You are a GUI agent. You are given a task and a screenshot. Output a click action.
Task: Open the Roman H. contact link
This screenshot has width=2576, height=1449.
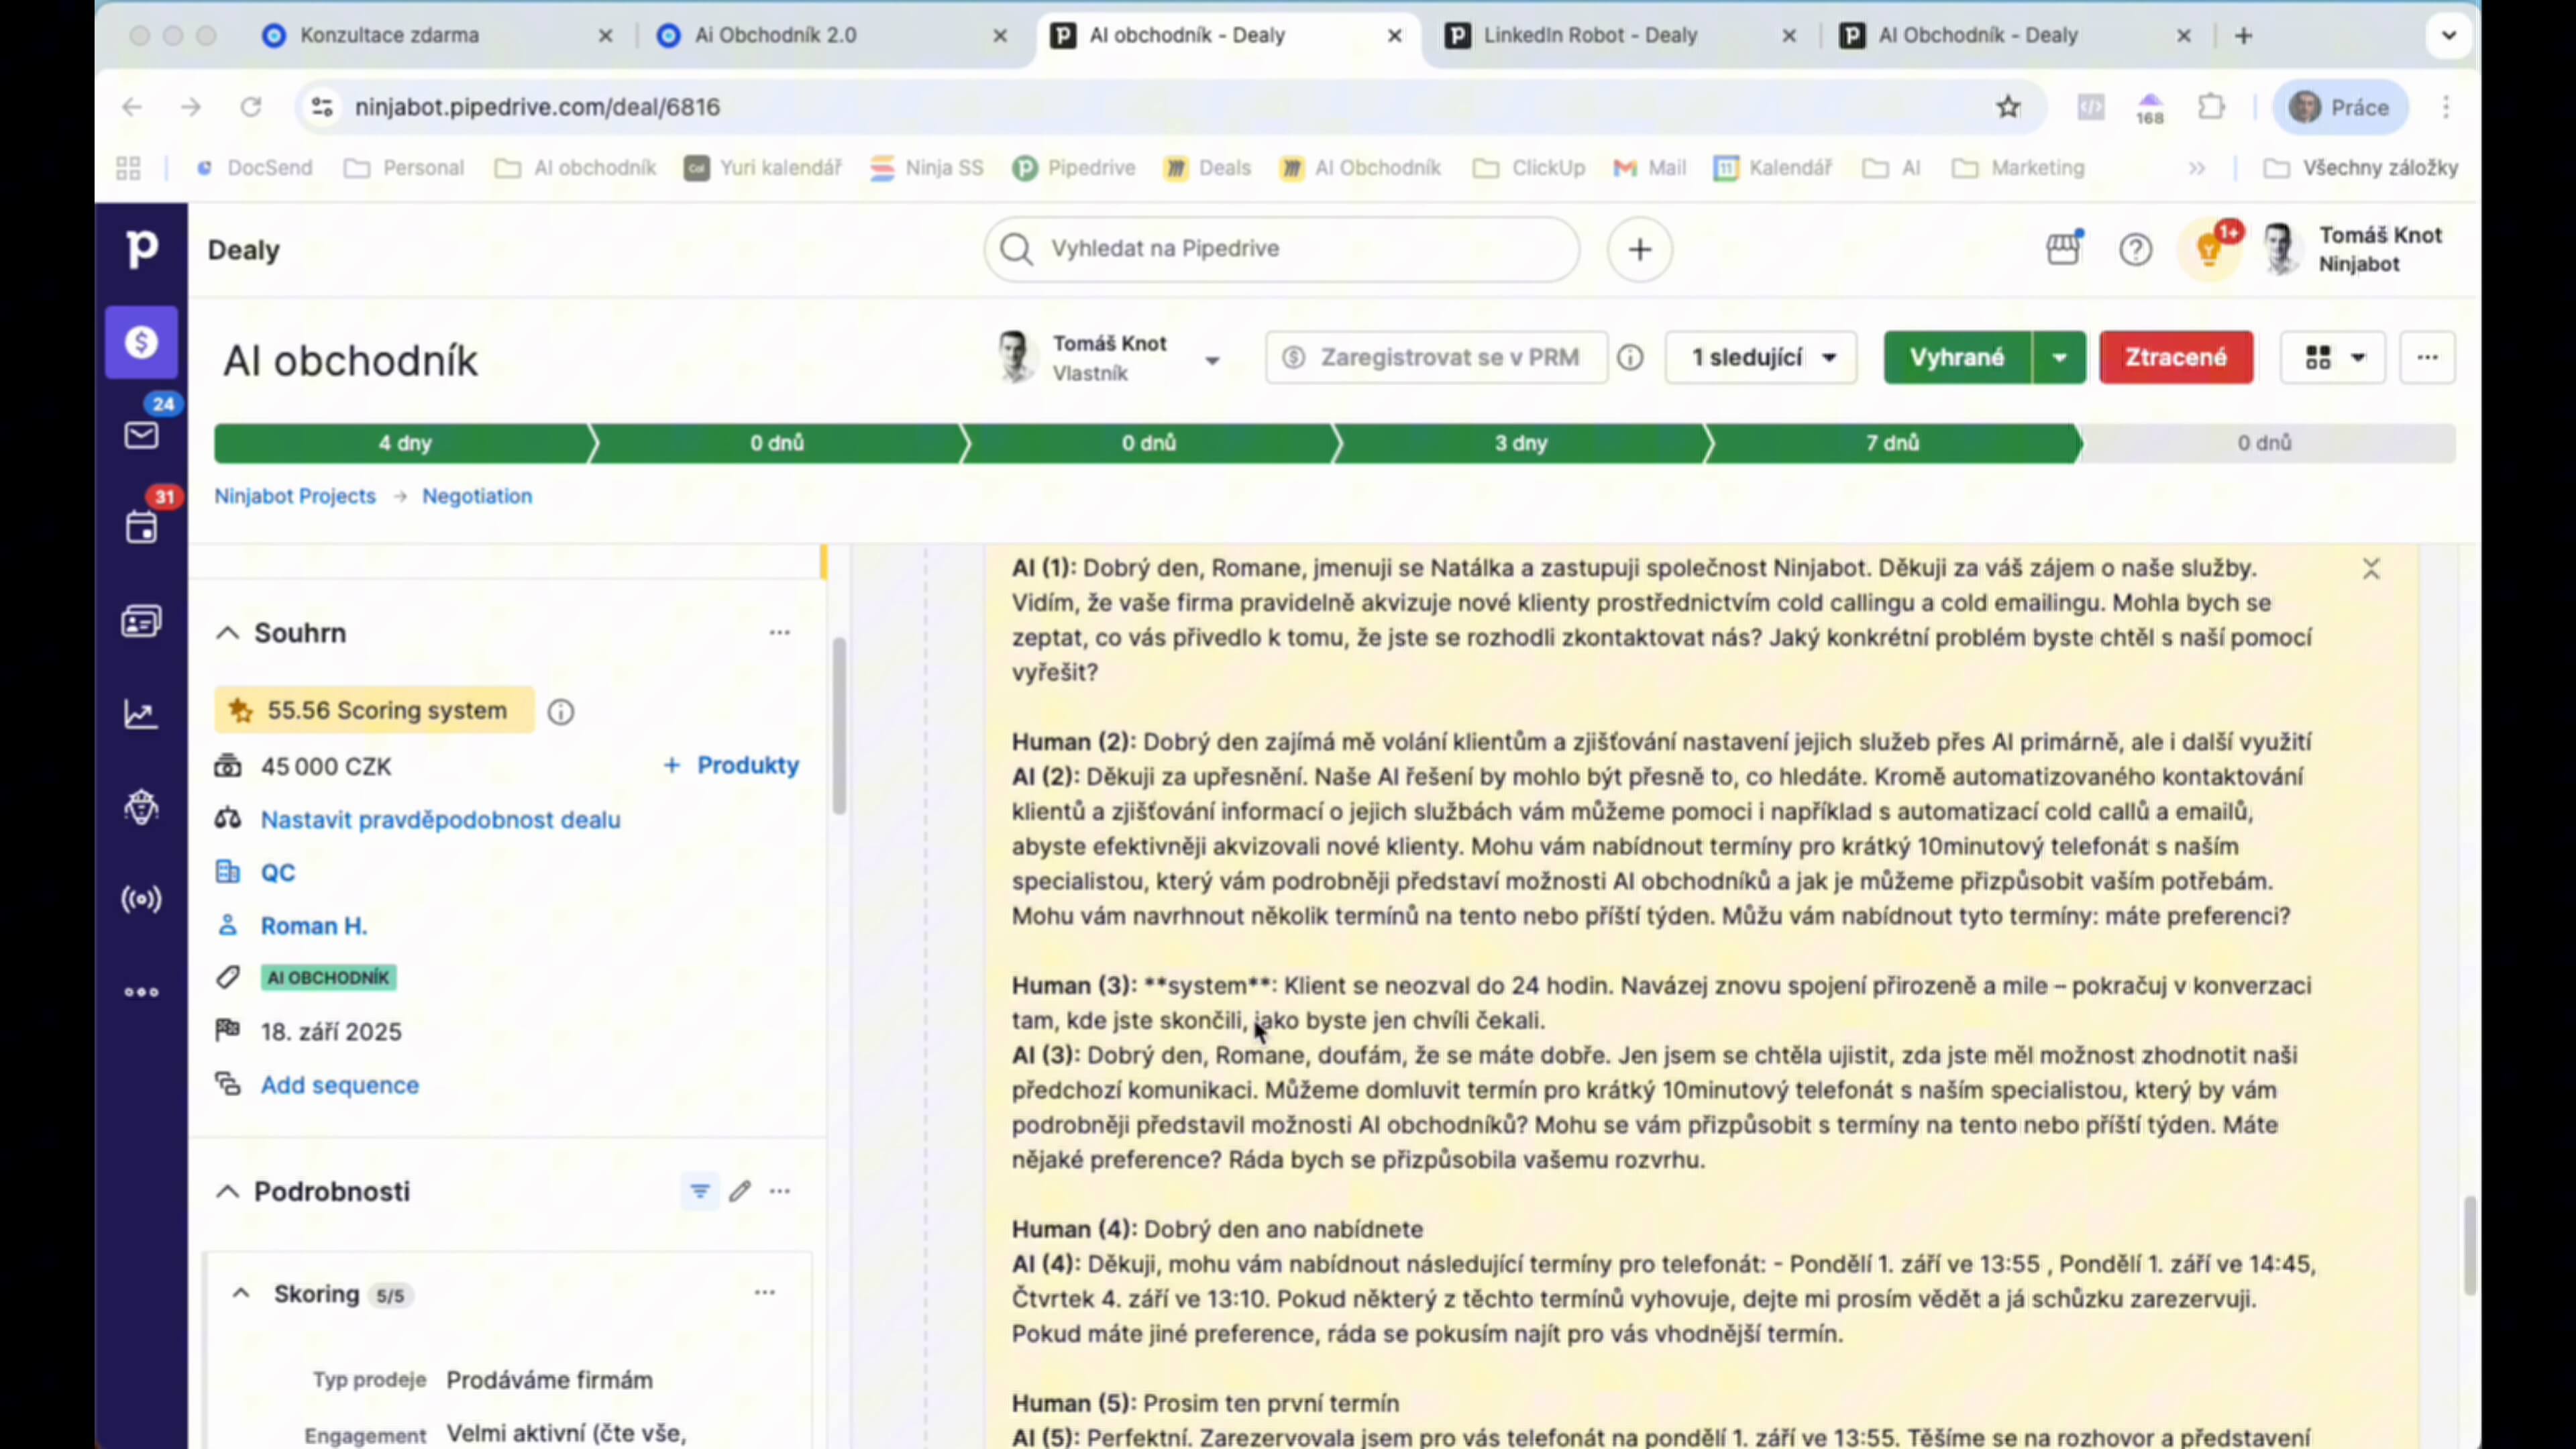[x=314, y=926]
